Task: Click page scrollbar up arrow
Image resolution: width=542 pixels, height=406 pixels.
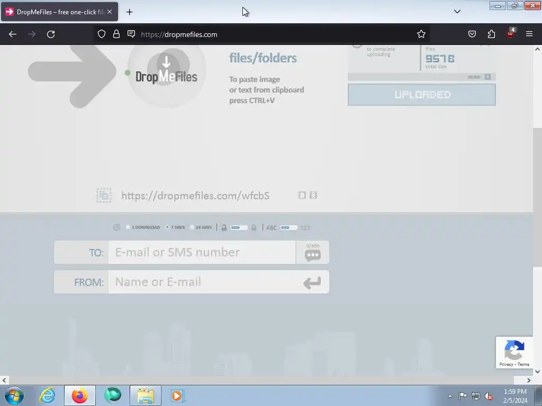Action: coord(538,49)
